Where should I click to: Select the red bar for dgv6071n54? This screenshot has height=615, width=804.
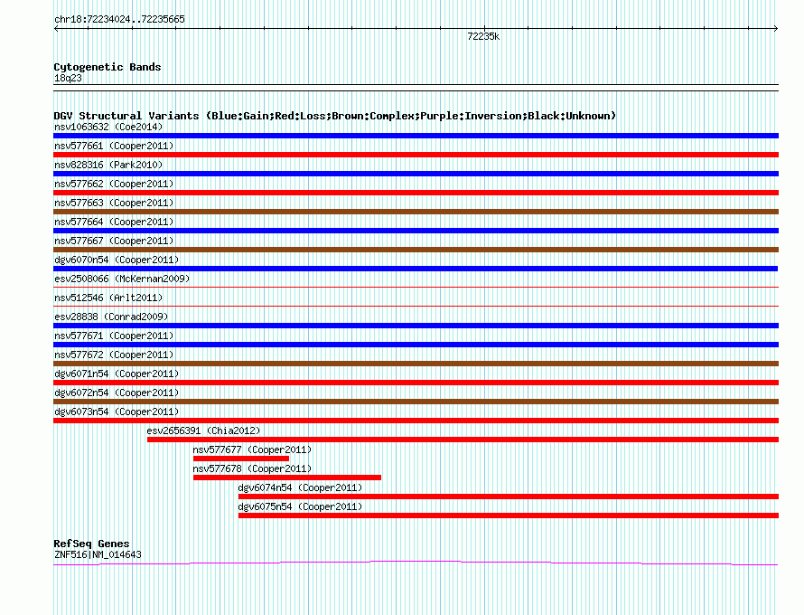[416, 383]
